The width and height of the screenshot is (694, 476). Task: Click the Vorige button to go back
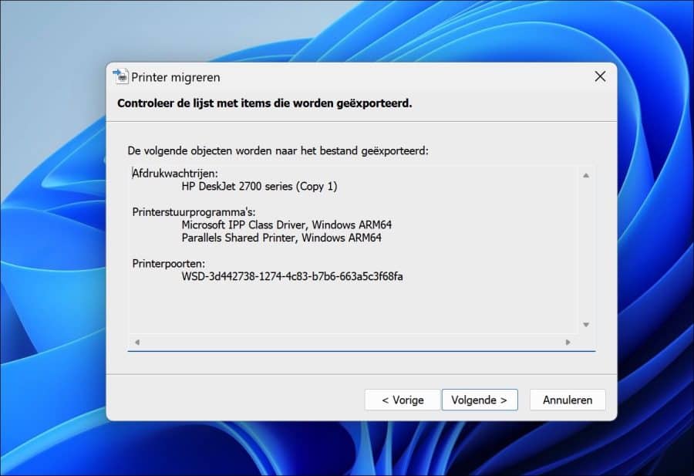pyautogui.click(x=402, y=400)
